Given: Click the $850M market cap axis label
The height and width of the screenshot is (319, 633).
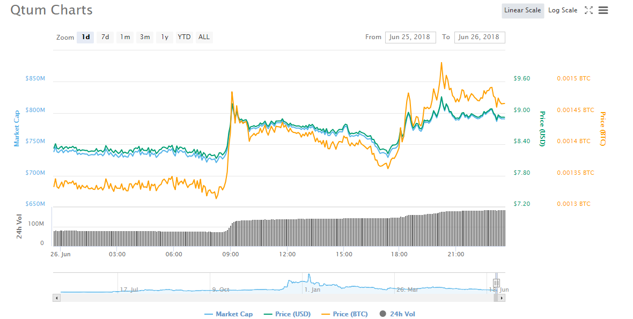Looking at the screenshot, I should coord(35,79).
